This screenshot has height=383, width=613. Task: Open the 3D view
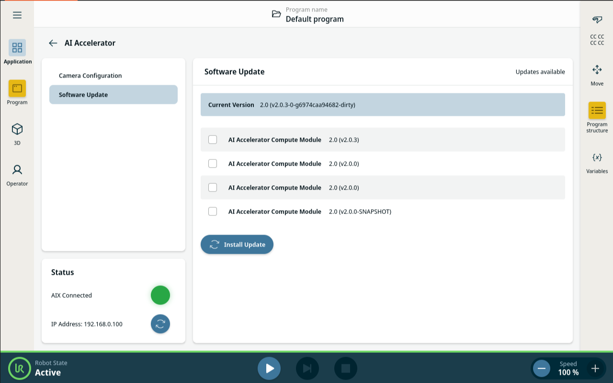[x=17, y=129]
